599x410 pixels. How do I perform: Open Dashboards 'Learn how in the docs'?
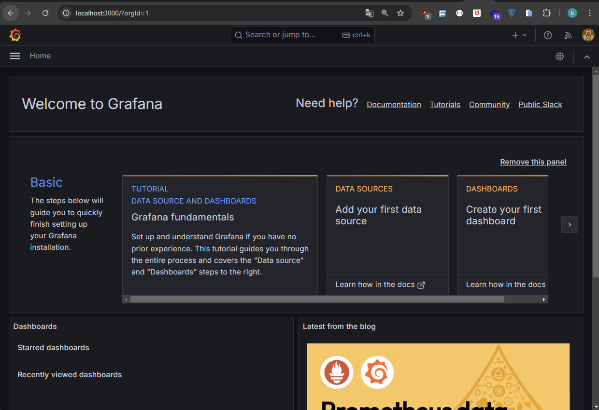(x=506, y=285)
